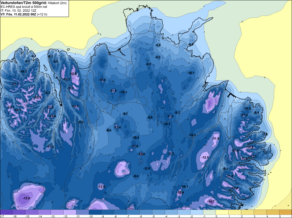Click the -14.7 temperature value
The height and width of the screenshot is (218, 292).
click(211, 201)
